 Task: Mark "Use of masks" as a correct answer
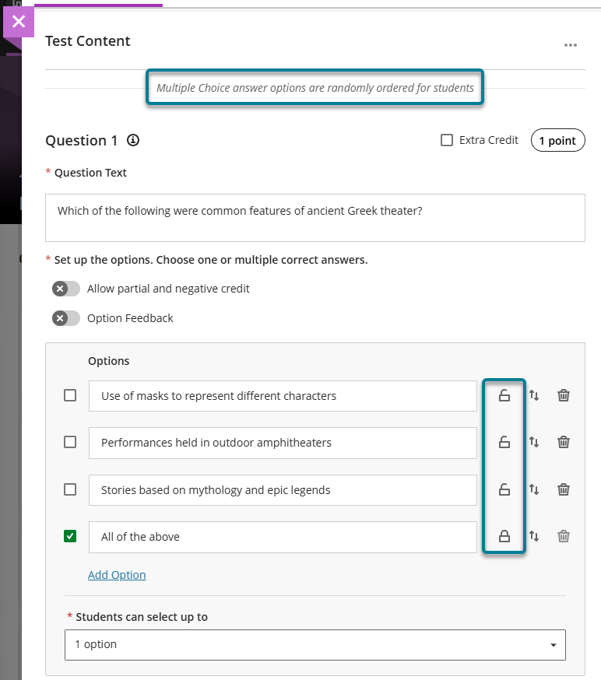pos(69,395)
